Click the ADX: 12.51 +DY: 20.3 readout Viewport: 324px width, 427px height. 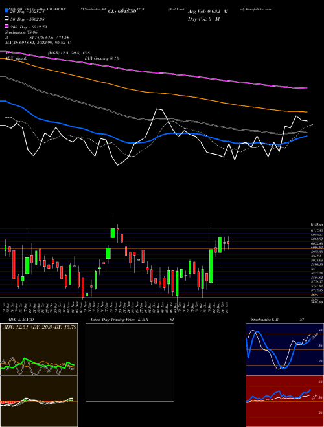tap(40, 327)
